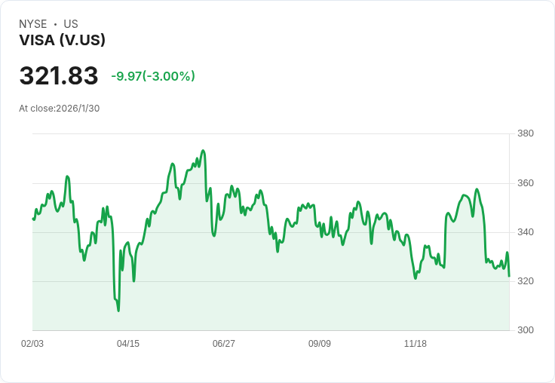
Task: Click the US market label
Action: (x=71, y=24)
